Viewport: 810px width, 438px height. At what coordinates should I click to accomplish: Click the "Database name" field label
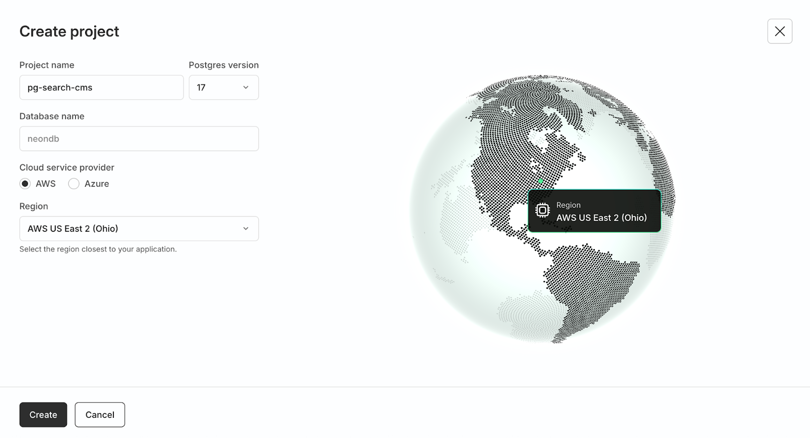point(52,116)
